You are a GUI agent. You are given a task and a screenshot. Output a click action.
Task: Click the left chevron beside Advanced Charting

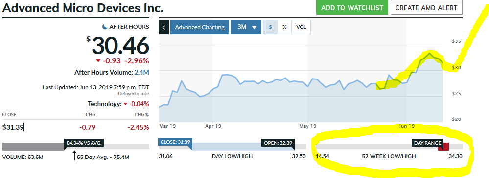(163, 27)
